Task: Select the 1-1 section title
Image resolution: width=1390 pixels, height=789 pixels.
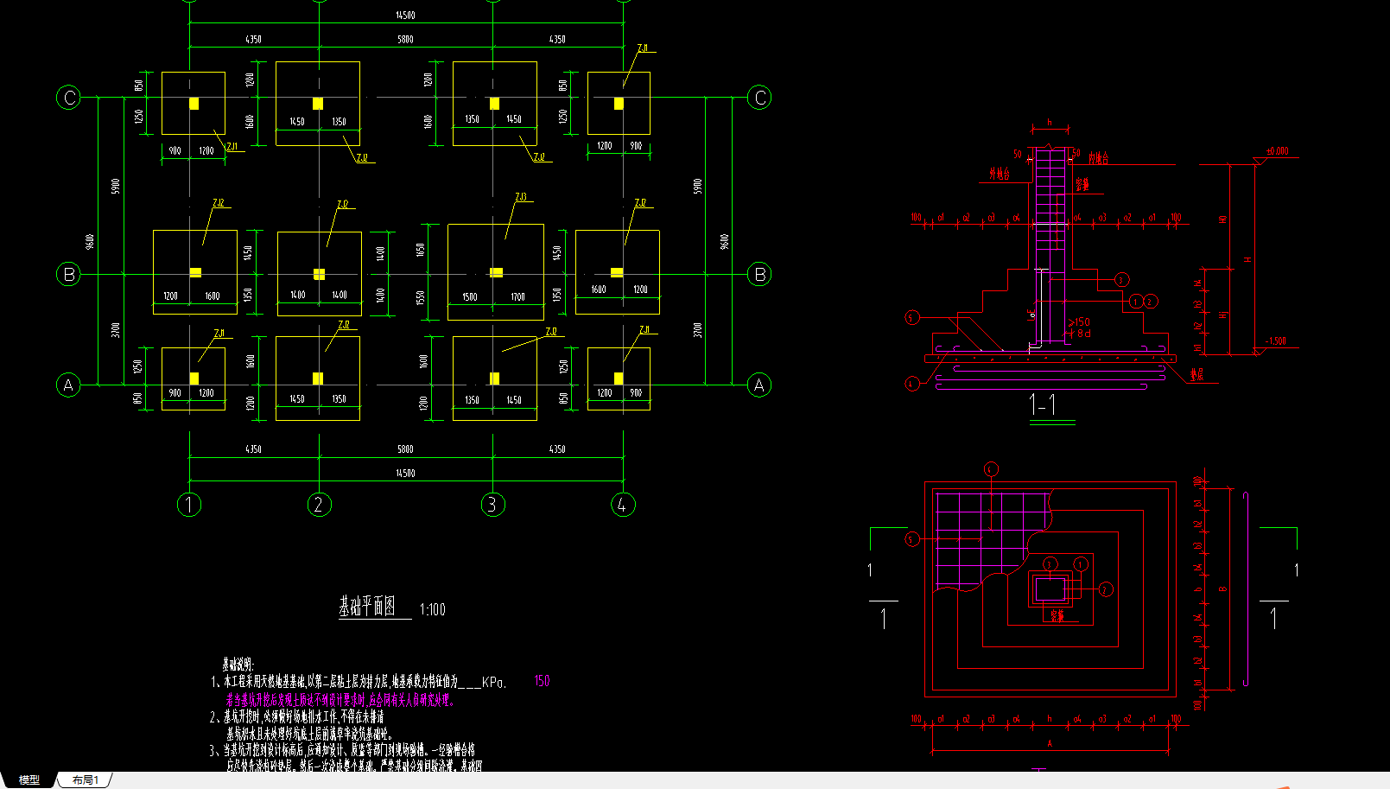Action: point(1043,404)
